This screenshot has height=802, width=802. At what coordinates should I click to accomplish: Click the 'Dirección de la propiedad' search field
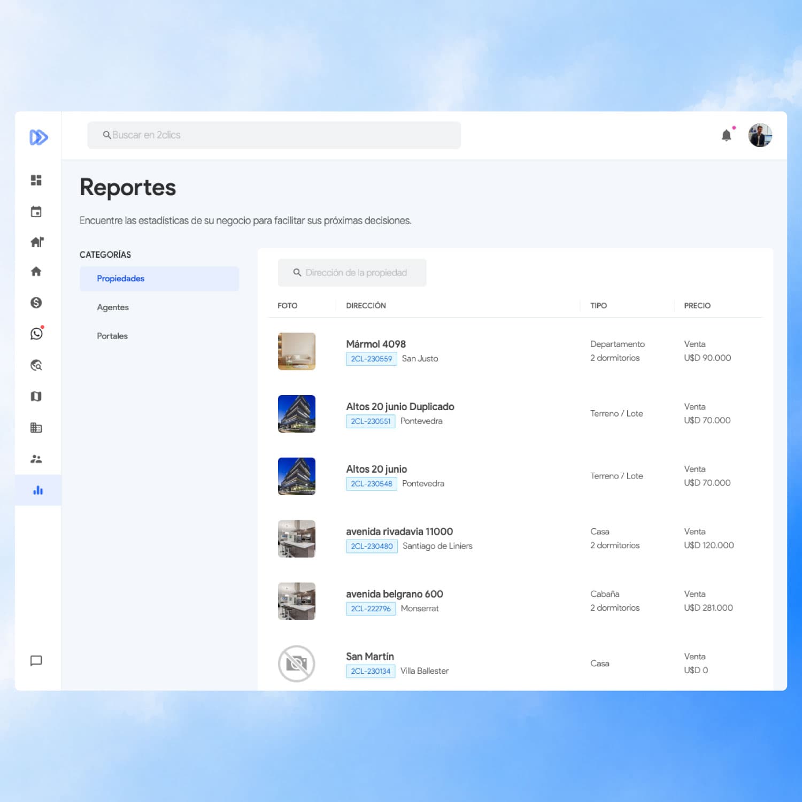(352, 273)
